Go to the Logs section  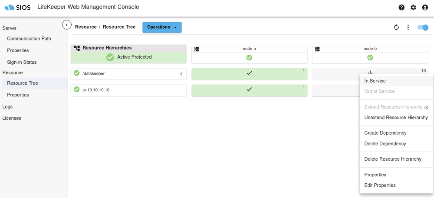pyautogui.click(x=7, y=106)
